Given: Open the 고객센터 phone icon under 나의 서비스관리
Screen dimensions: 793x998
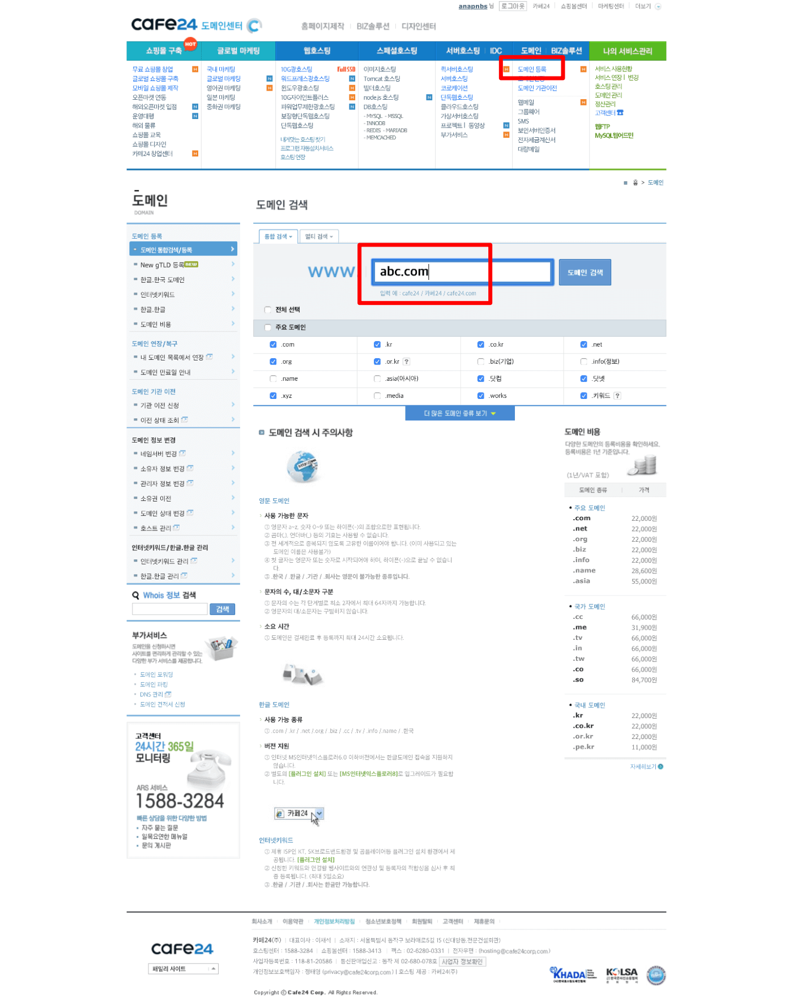Looking at the screenshot, I should coord(620,113).
